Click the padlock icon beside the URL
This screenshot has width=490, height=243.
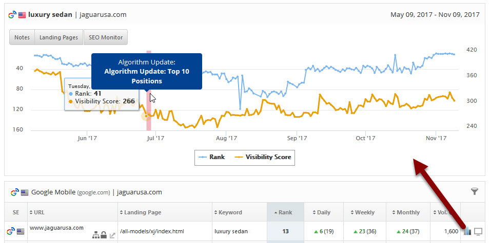[104, 235]
